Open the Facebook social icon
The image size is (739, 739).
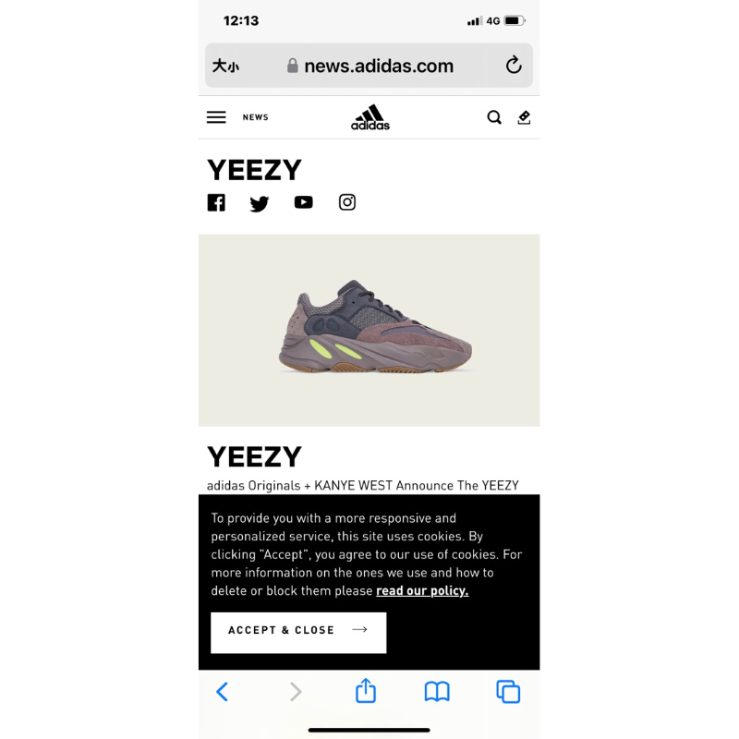pyautogui.click(x=216, y=202)
